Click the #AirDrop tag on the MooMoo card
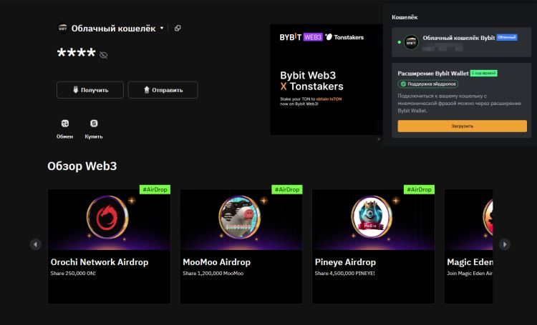Viewport: 537px width, 325px height. click(x=287, y=189)
